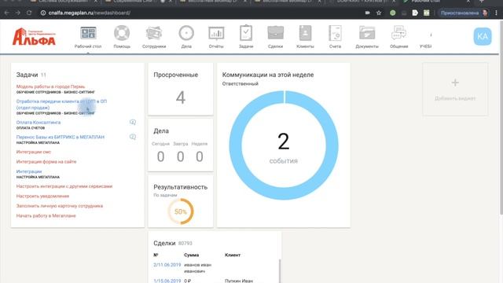The image size is (503, 283).
Task: Open task Перенос Базы из БИТРИКС в МЕГАПЛАН
Action: [61, 137]
